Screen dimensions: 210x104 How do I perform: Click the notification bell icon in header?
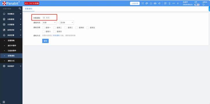coord(151,3)
